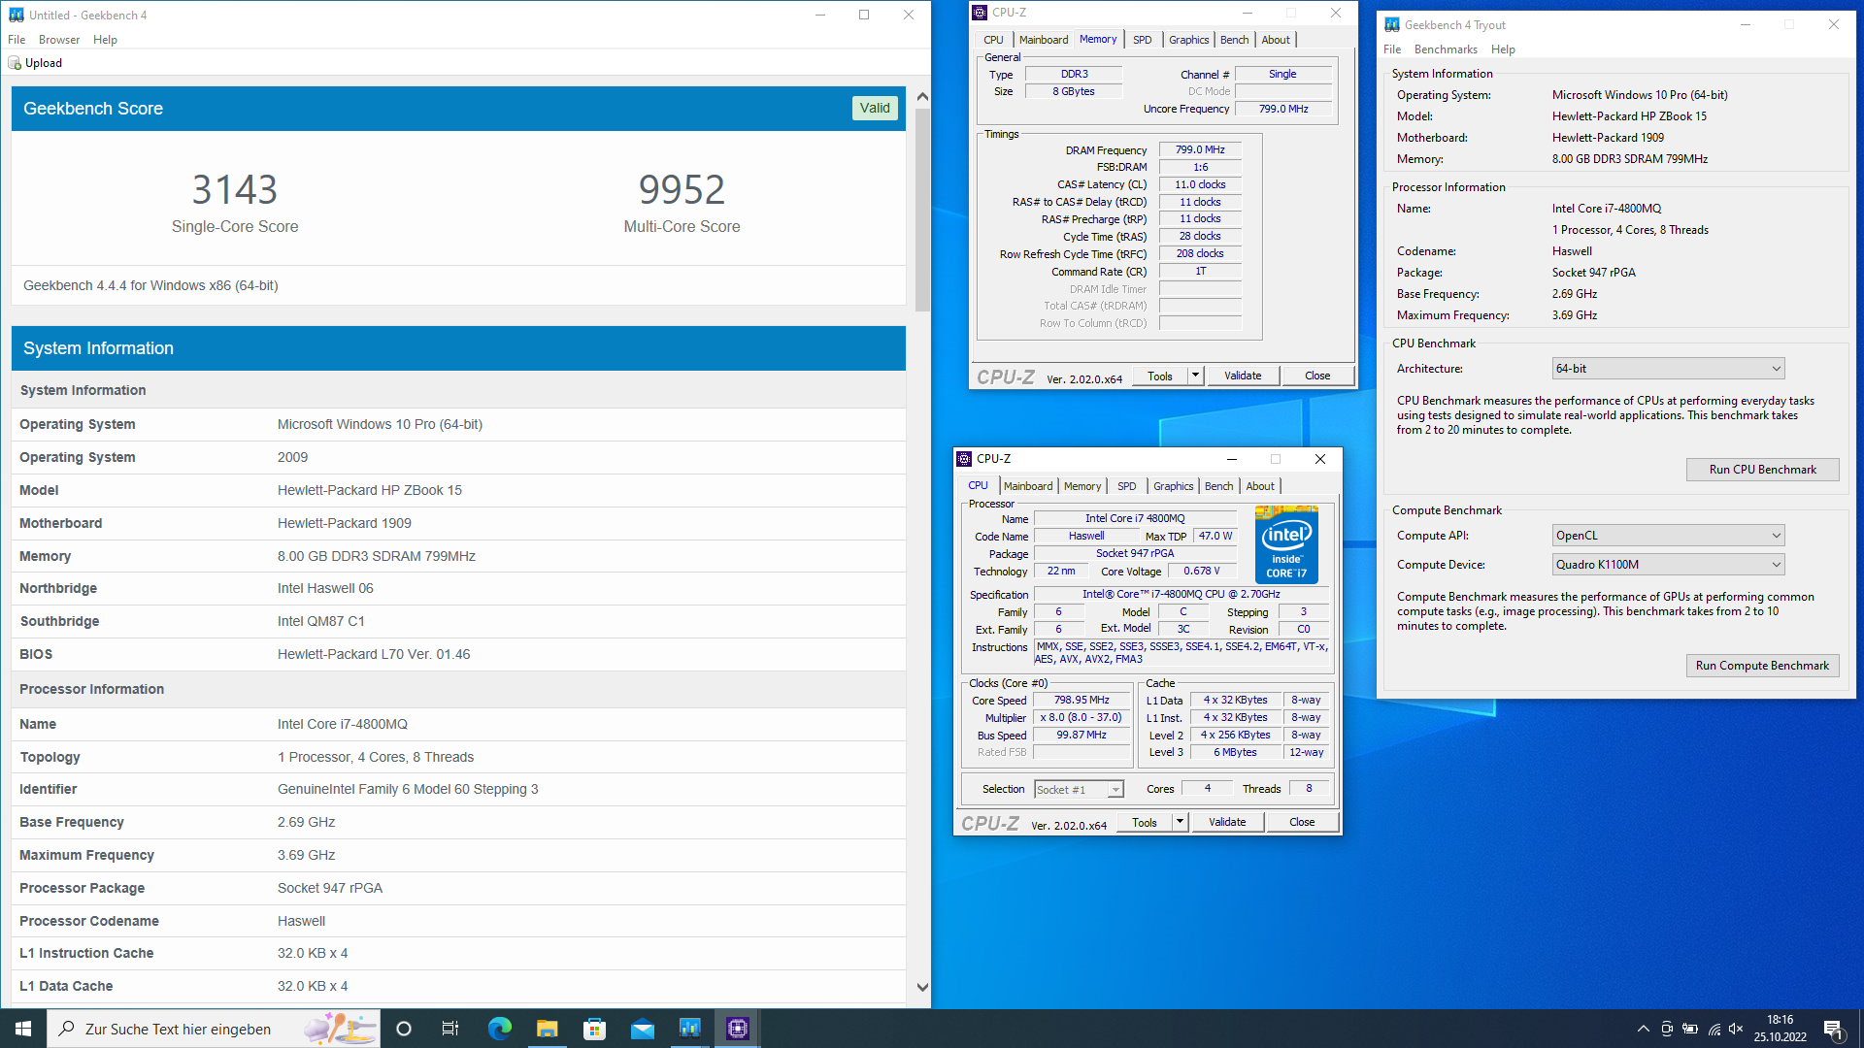1864x1048 pixels.
Task: Switch to Geekbench taskbar icon
Action: [690, 1029]
